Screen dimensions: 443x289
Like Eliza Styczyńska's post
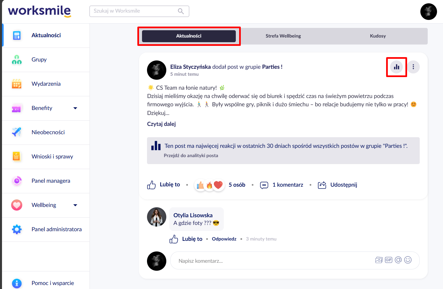(x=164, y=185)
